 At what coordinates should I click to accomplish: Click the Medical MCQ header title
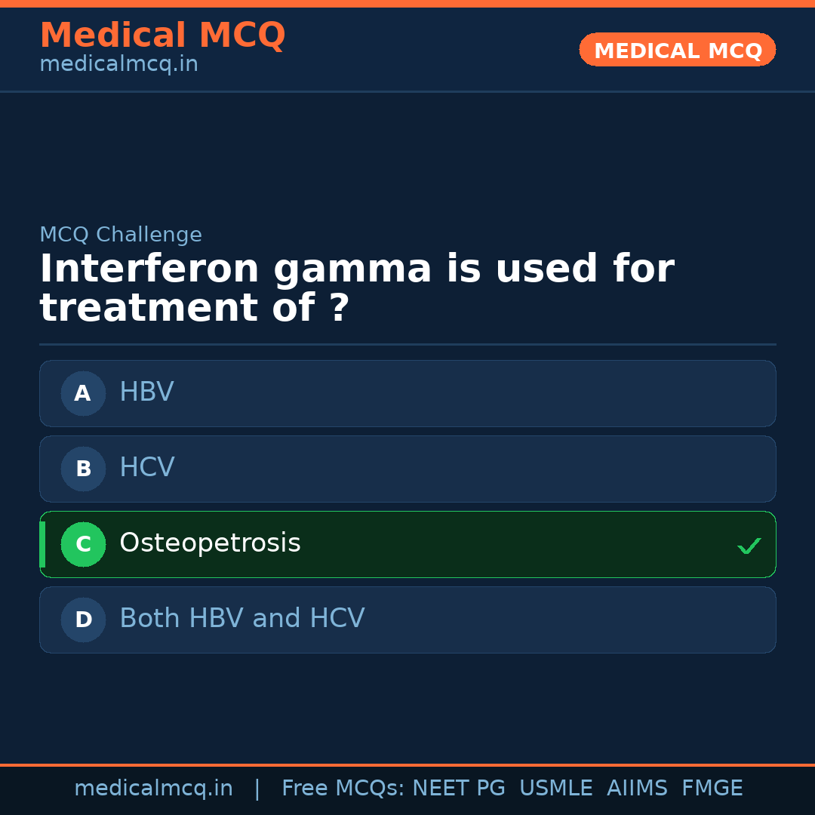162,35
